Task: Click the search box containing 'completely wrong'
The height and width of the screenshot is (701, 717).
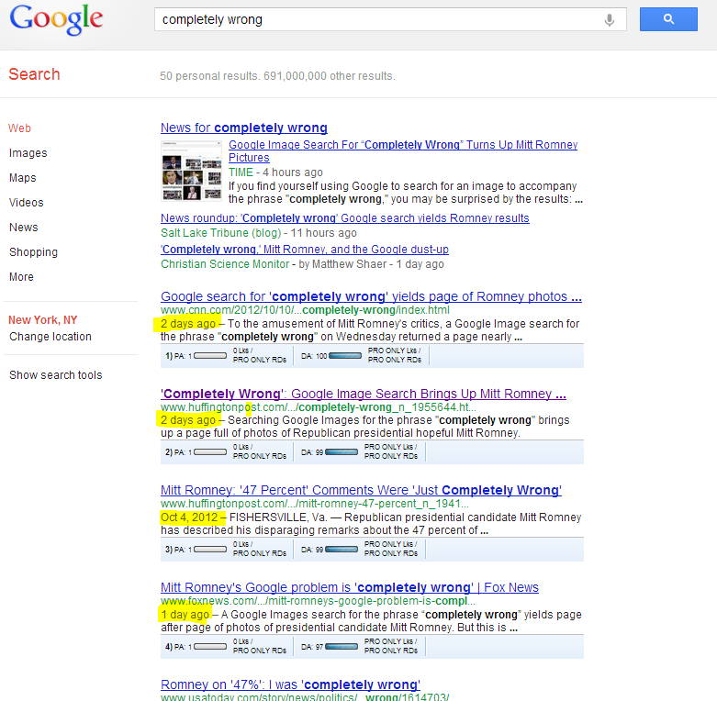Action: coord(390,19)
